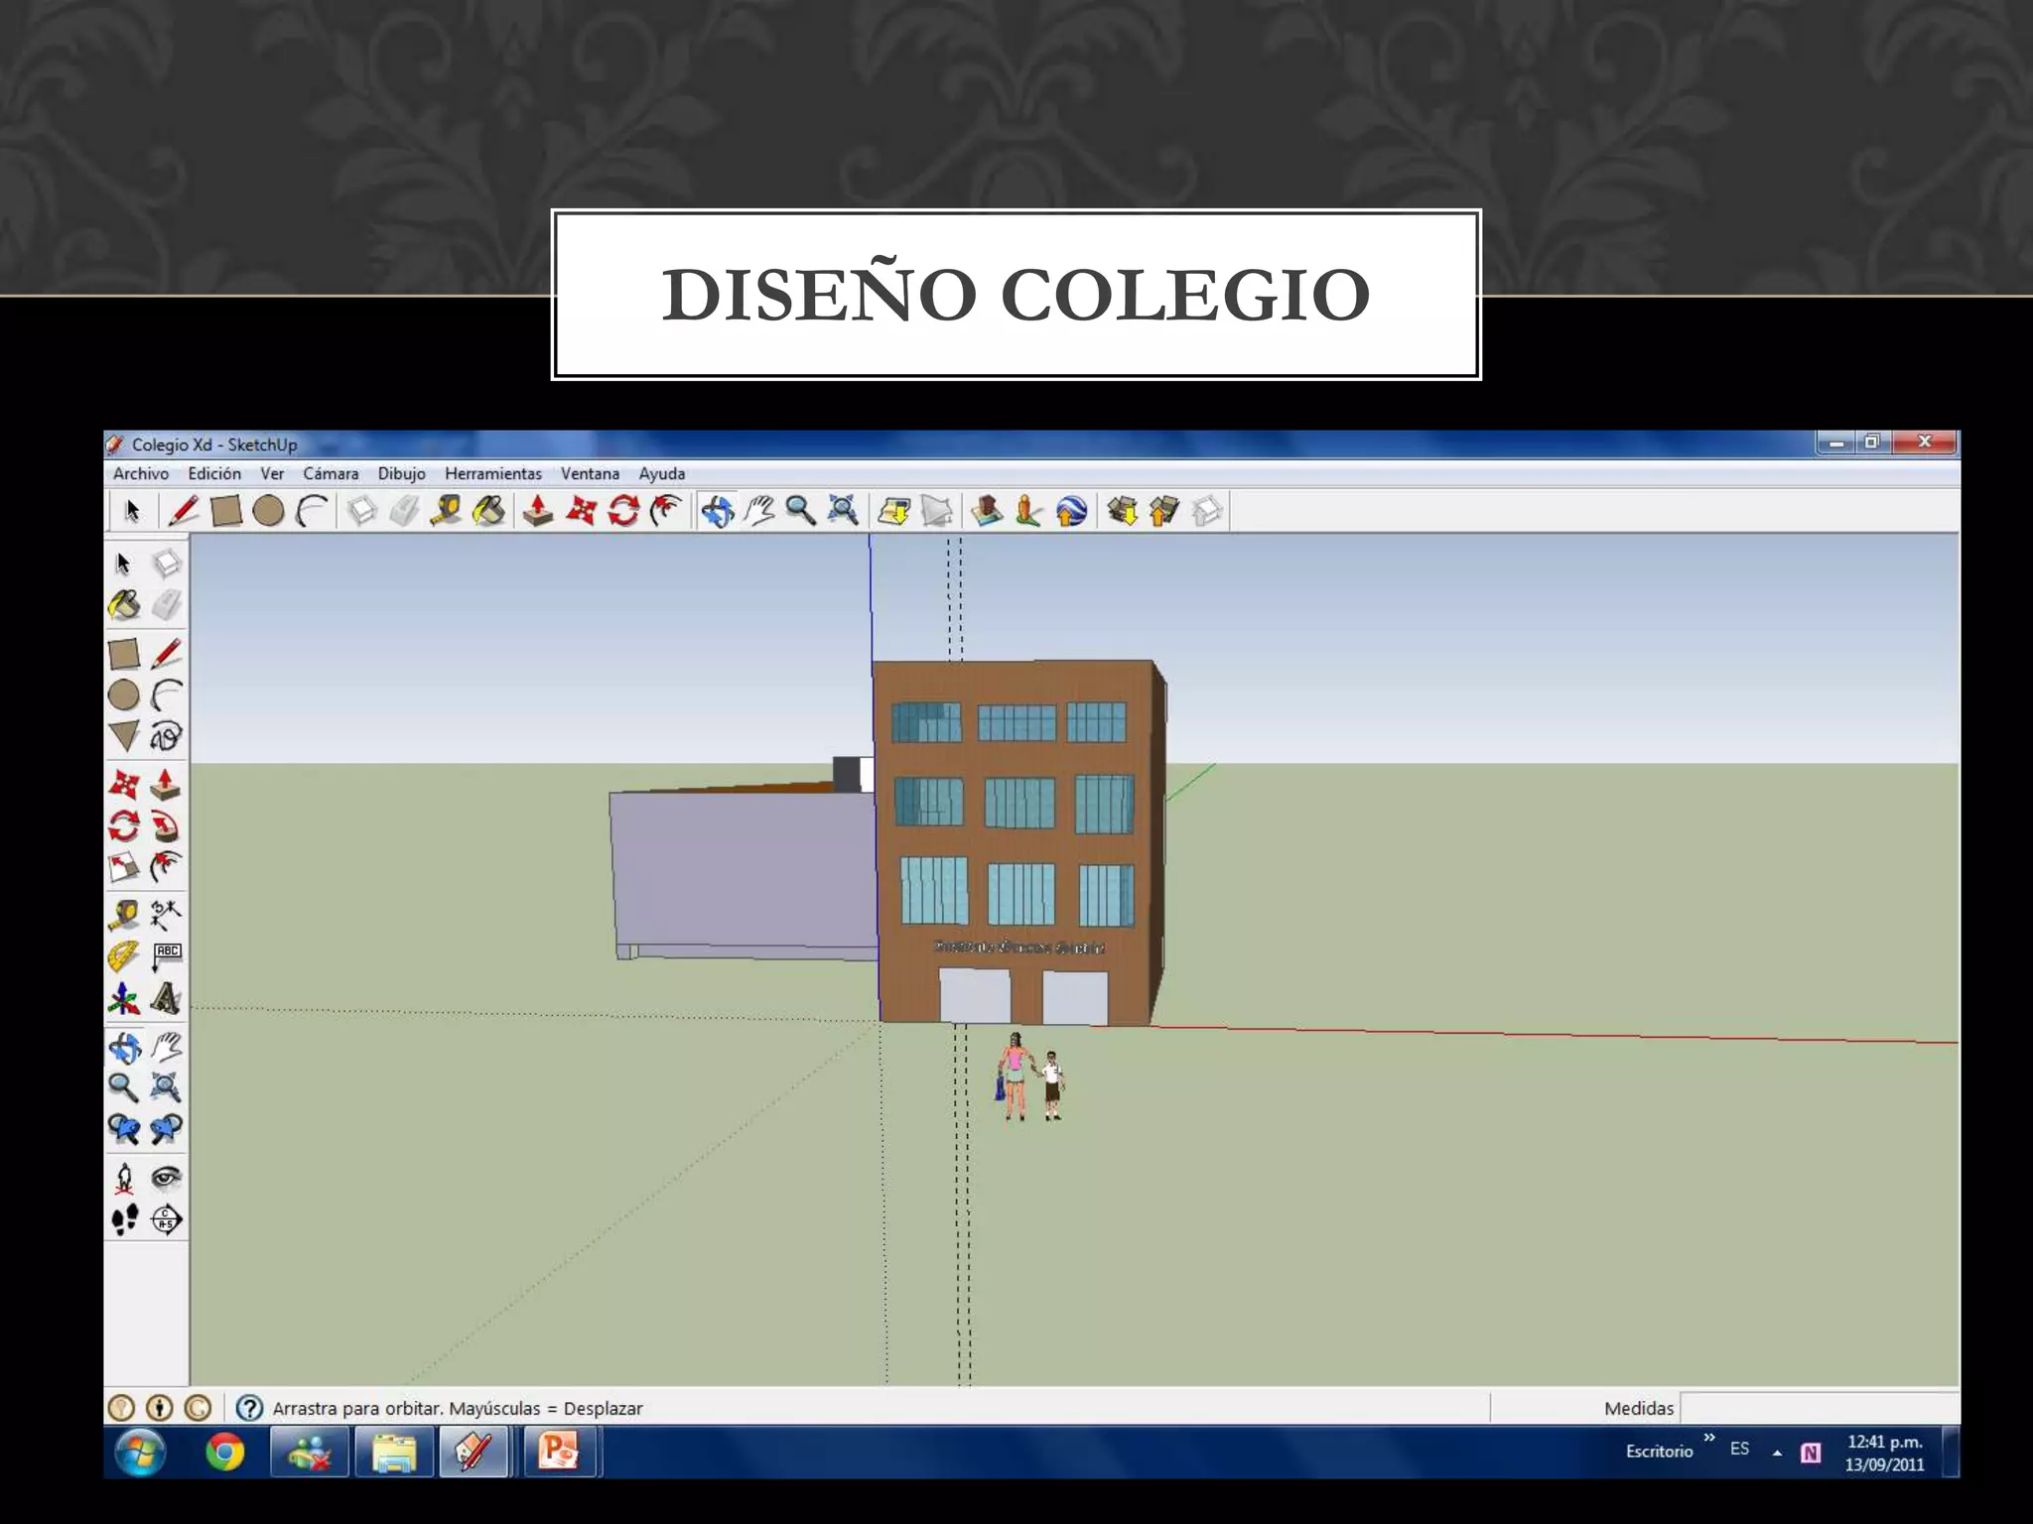Click the Add Location icon in top toolbar
The height and width of the screenshot is (1524, 2033).
point(894,511)
